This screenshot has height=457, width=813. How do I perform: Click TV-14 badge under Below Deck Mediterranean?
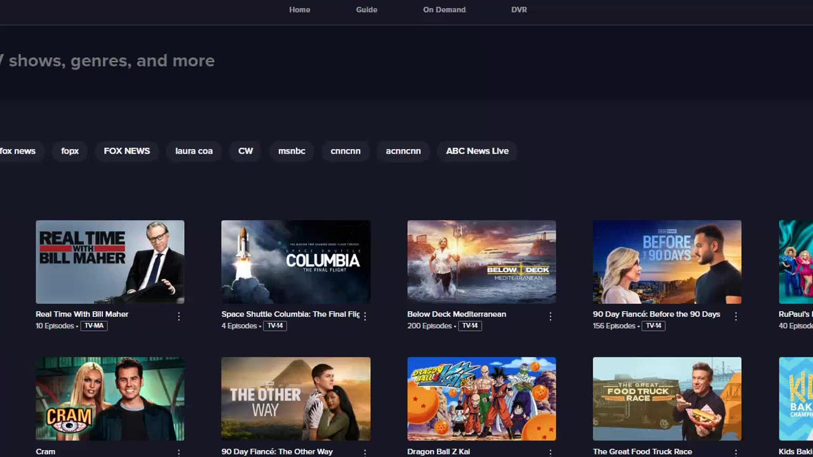469,326
